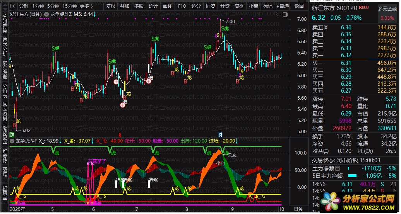The image size is (401, 214).
Task: Open 逐分 tick-by-tick view
Action: [x=196, y=6]
